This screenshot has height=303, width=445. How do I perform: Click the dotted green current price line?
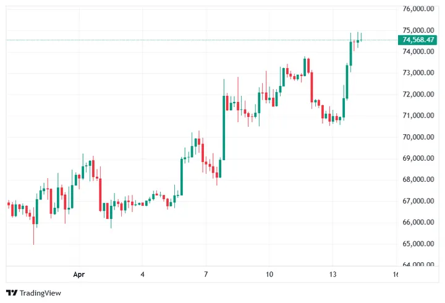point(185,40)
